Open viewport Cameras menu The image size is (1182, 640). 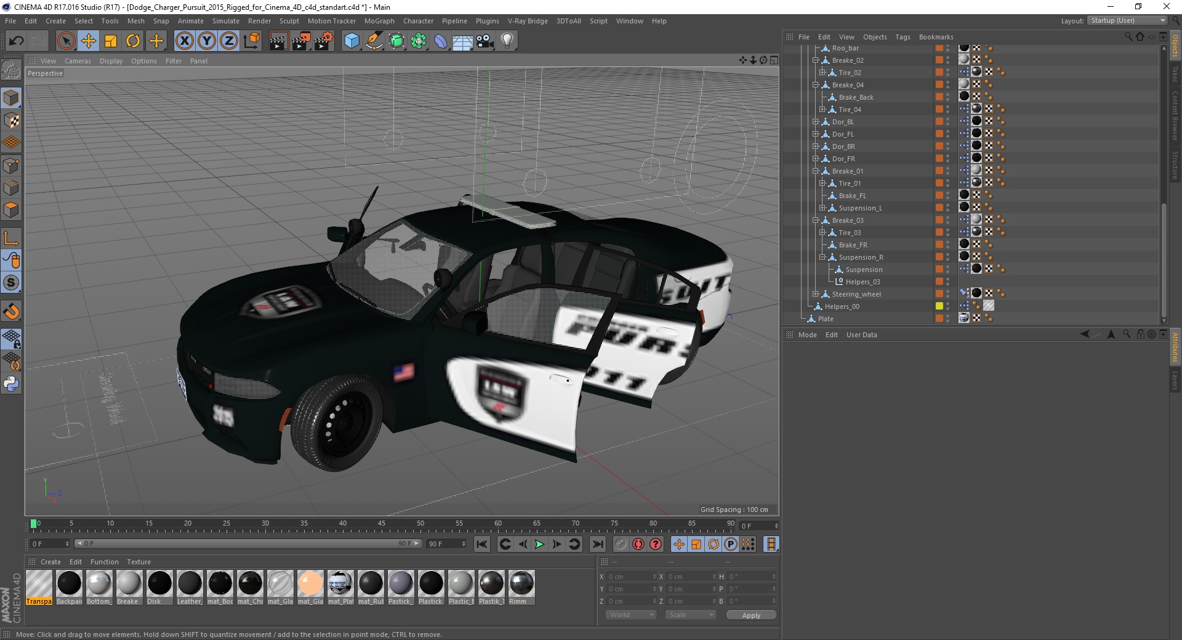click(x=78, y=61)
